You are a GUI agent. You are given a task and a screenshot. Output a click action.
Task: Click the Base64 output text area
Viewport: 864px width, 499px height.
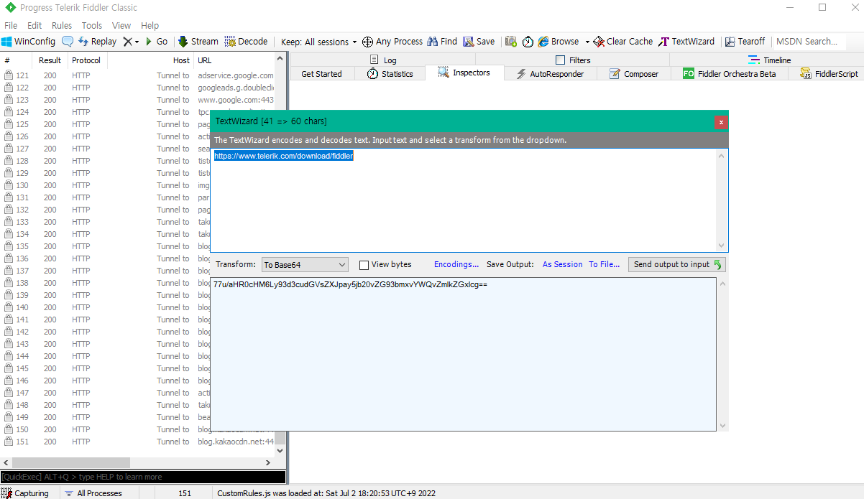click(x=463, y=354)
